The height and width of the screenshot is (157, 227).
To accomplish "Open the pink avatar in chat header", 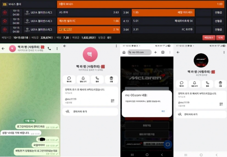I will point(12,49).
